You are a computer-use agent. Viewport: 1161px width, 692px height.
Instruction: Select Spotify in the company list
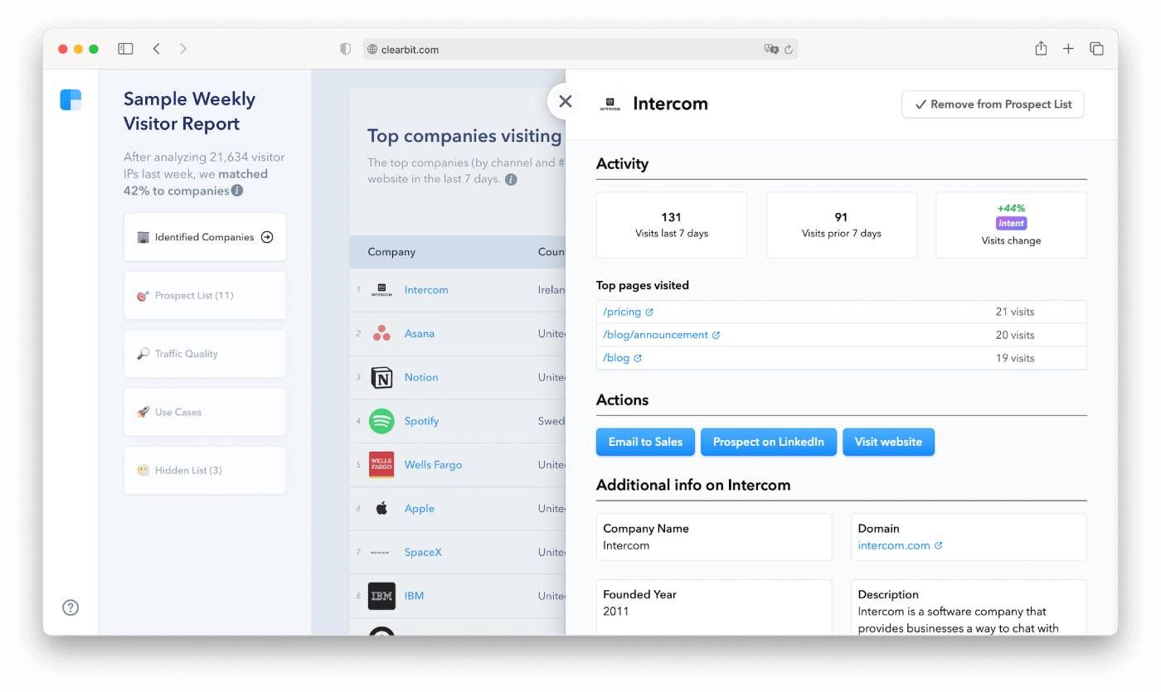point(421,421)
